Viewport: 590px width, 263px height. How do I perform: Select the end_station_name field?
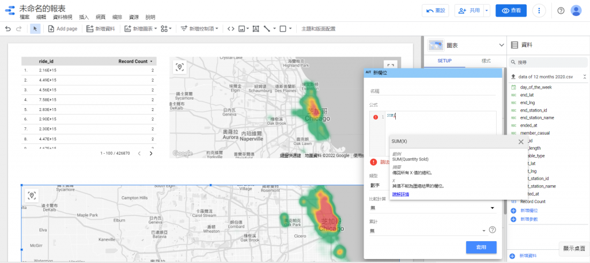(x=536, y=117)
